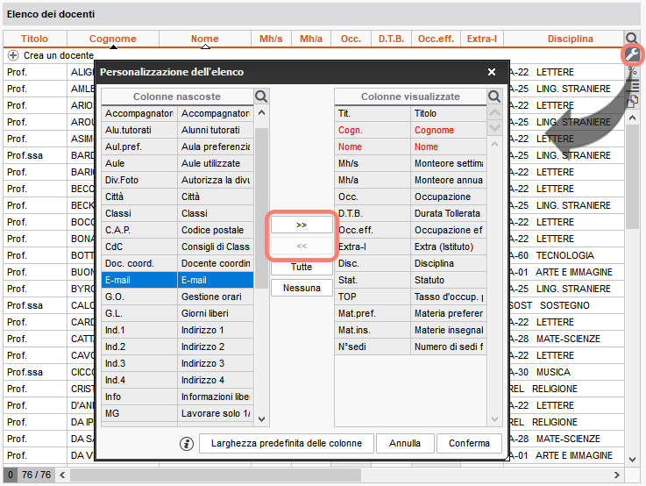The image size is (646, 486).
Task: Select the CdC Consigli di Classe row
Action: pos(177,247)
